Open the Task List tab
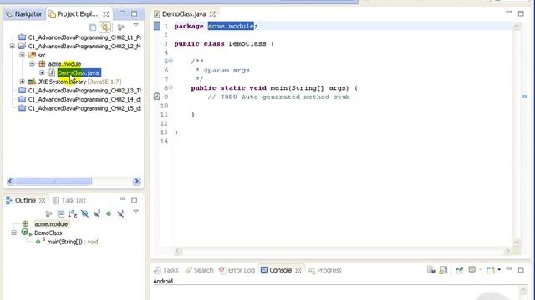The width and height of the screenshot is (535, 300). (69, 200)
